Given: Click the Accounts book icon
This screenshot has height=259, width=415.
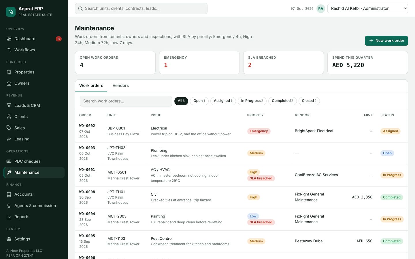Looking at the screenshot, I should click(9, 195).
